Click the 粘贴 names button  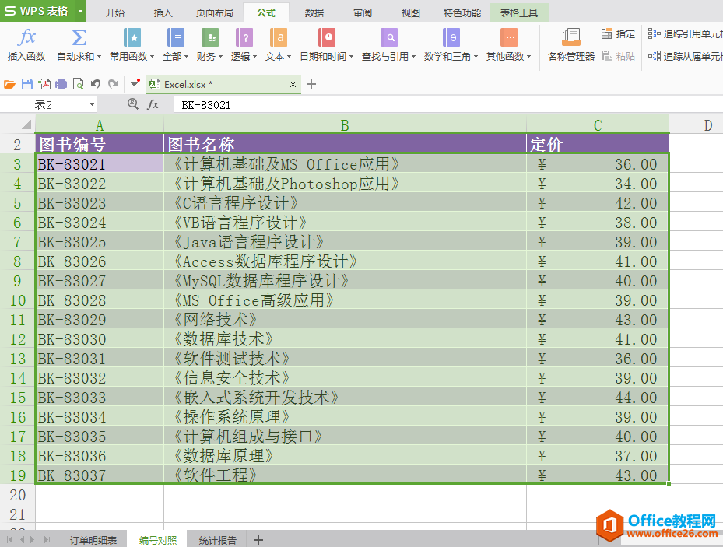click(618, 56)
